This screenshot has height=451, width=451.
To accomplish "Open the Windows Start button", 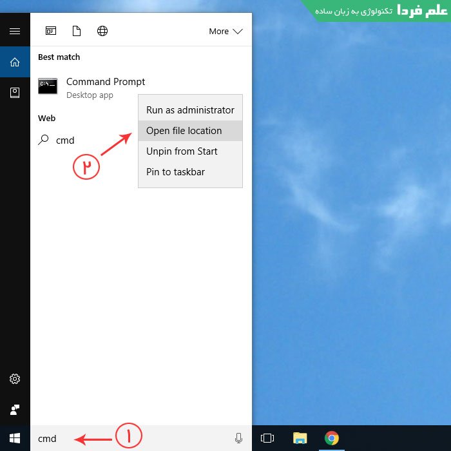I will [15, 438].
